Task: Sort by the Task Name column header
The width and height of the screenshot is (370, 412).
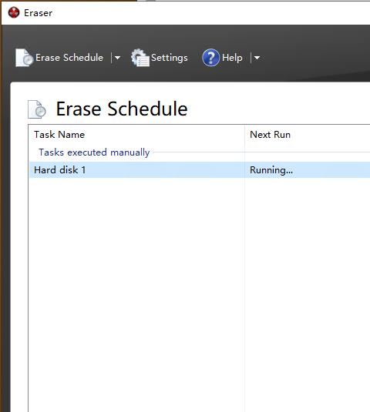Action: (136, 135)
